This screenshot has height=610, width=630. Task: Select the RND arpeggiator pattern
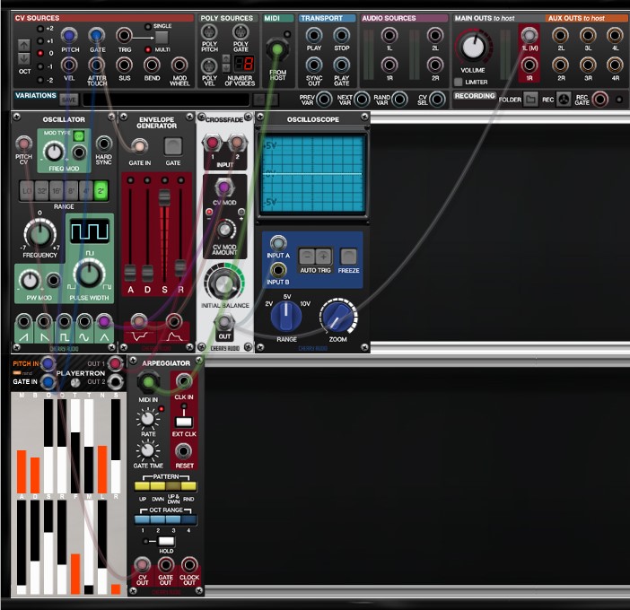pyautogui.click(x=188, y=486)
